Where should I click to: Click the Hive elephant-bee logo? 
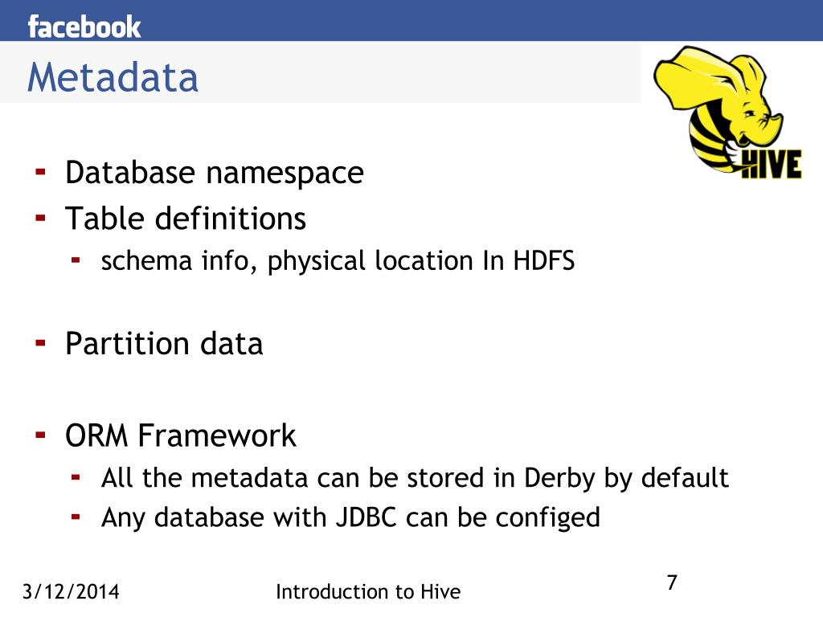[727, 112]
